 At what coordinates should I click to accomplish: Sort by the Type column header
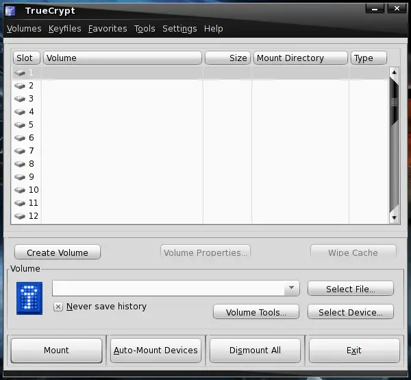point(369,58)
